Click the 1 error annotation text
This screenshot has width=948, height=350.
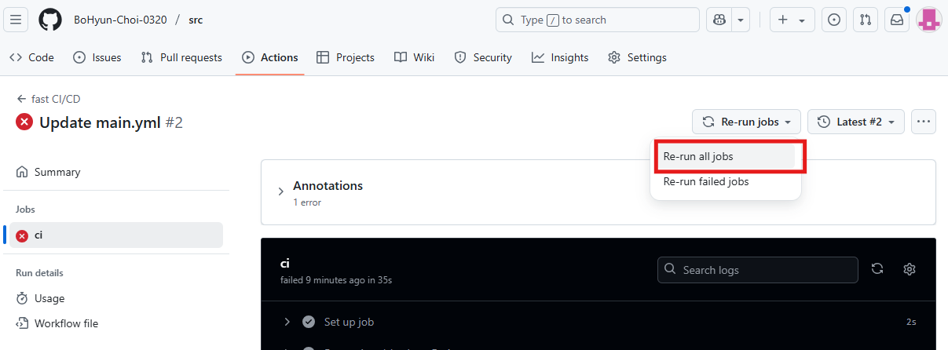pyautogui.click(x=307, y=202)
